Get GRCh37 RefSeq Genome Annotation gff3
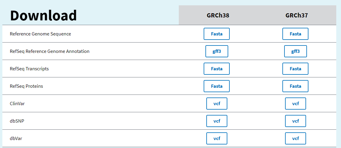The width and height of the screenshot is (341, 148). pyautogui.click(x=295, y=51)
